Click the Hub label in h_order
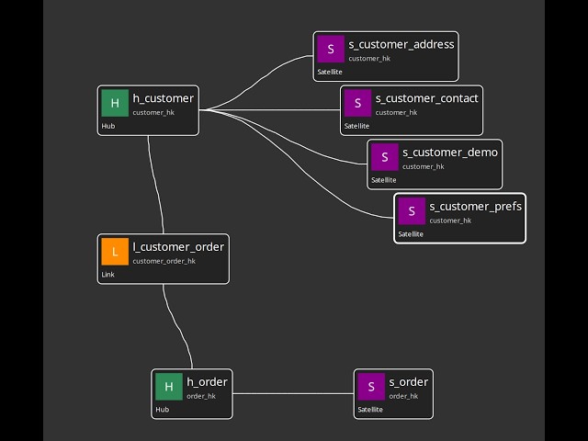 (x=162, y=410)
